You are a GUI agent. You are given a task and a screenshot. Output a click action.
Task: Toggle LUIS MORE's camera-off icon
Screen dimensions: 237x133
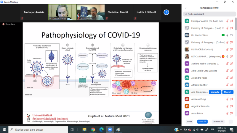tap(231, 49)
